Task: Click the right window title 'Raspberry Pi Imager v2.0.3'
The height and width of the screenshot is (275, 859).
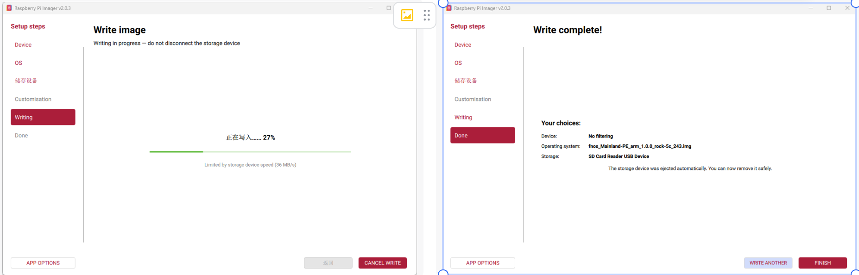Action: pos(482,8)
